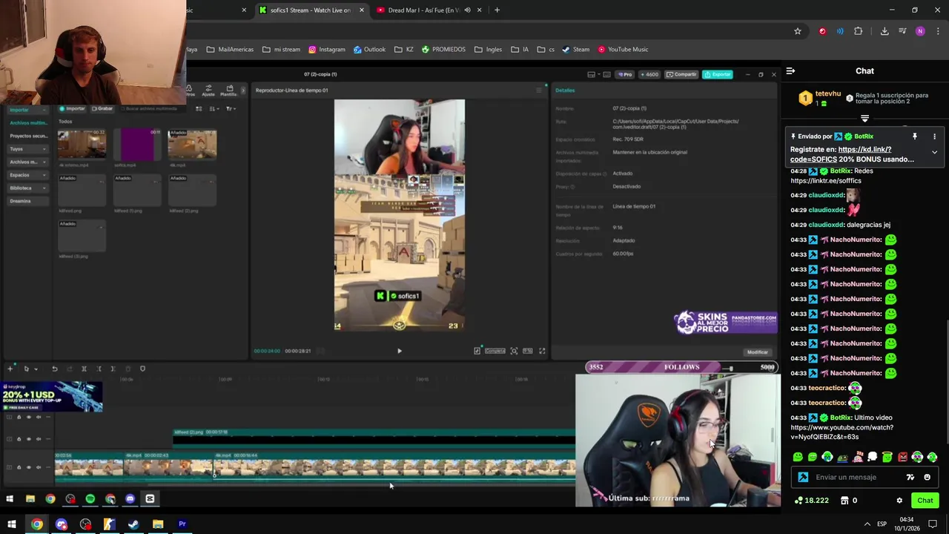Open the emoji picker smiley icon
Image resolution: width=949 pixels, height=534 pixels.
[x=927, y=478]
